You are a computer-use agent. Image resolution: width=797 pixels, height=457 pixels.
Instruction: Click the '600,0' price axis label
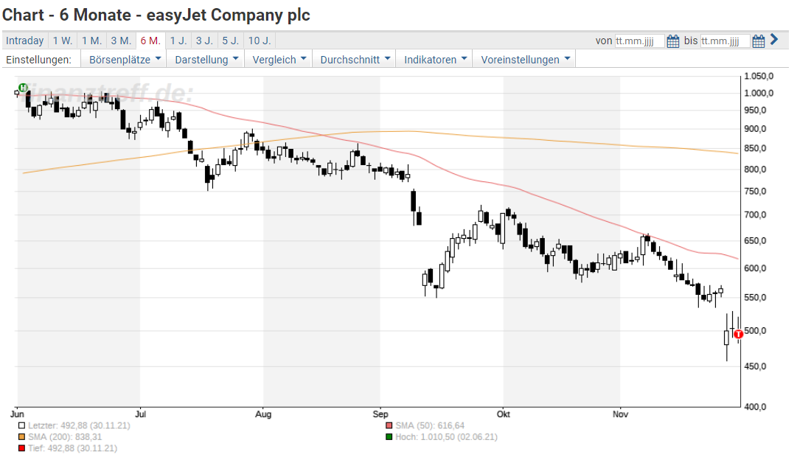pos(755,268)
